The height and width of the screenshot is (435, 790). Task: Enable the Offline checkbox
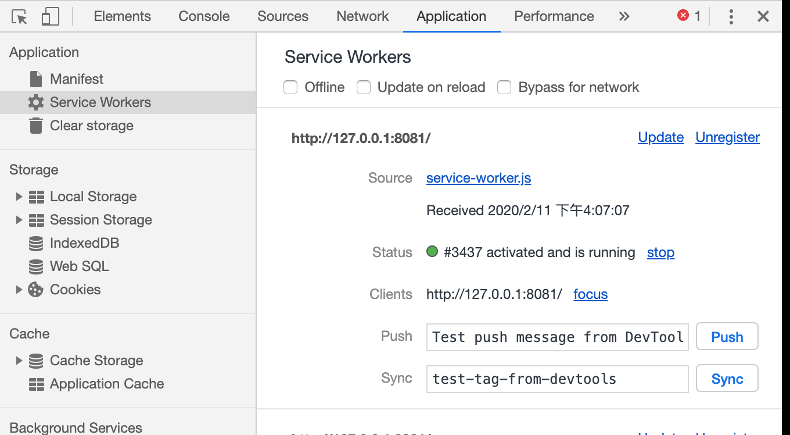[x=290, y=88]
